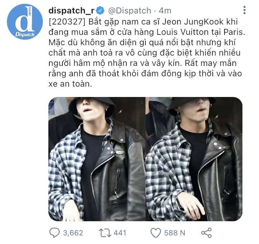
Task: Share the tweet via the share icon
Action: click(x=206, y=233)
